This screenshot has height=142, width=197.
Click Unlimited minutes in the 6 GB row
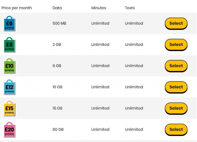[100, 66]
